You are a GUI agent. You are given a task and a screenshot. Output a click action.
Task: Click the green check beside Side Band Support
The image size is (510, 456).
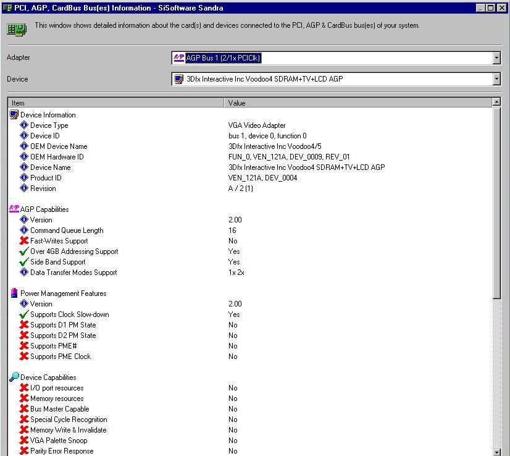23,262
